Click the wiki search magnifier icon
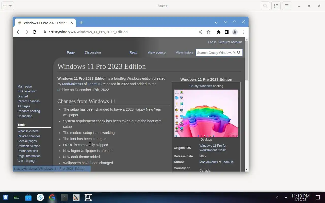This screenshot has width=325, height=203. (x=239, y=53)
